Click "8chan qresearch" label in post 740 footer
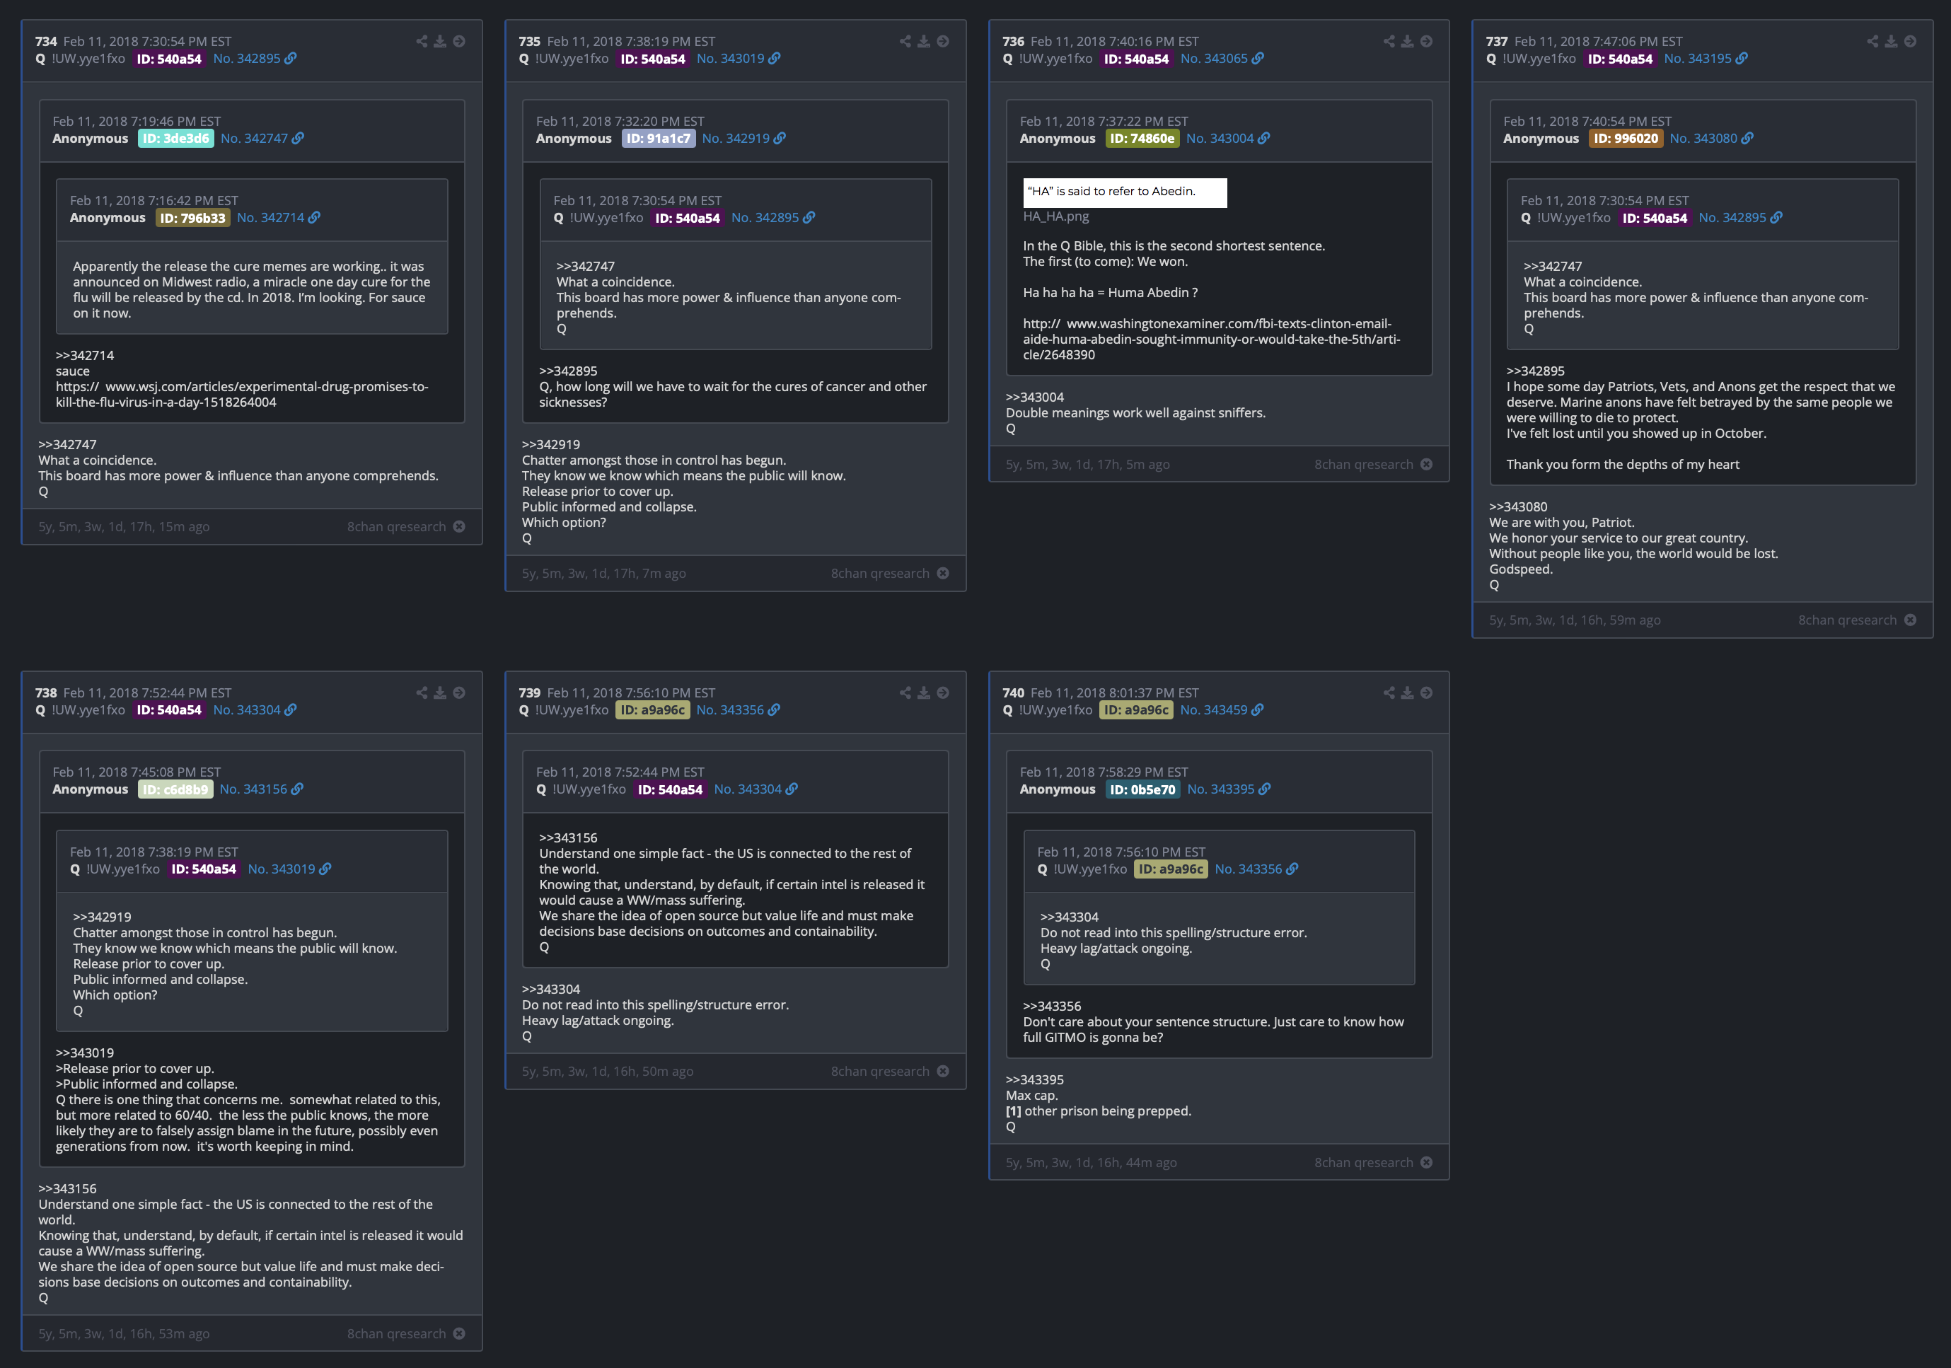The height and width of the screenshot is (1368, 1951). pyautogui.click(x=1364, y=1162)
